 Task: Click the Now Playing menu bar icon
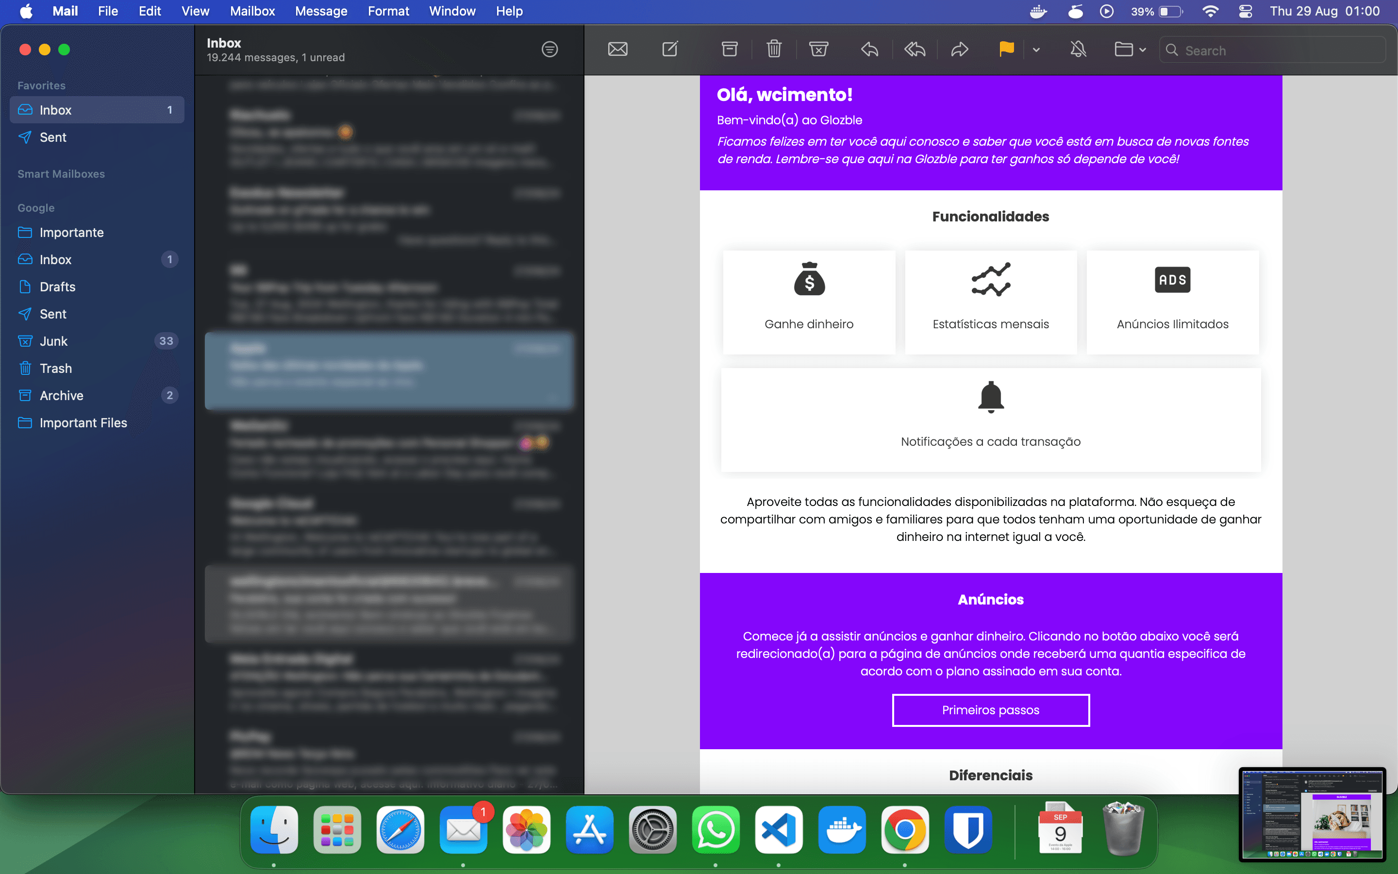tap(1106, 11)
